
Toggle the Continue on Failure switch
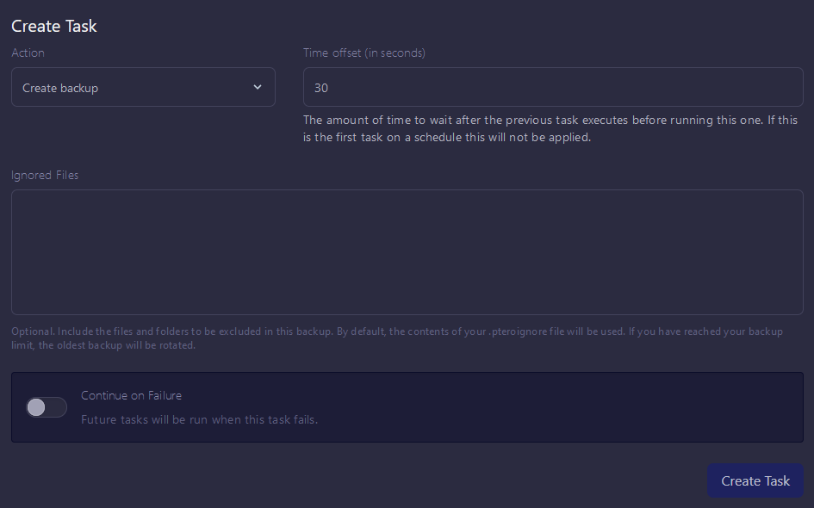[x=47, y=407]
